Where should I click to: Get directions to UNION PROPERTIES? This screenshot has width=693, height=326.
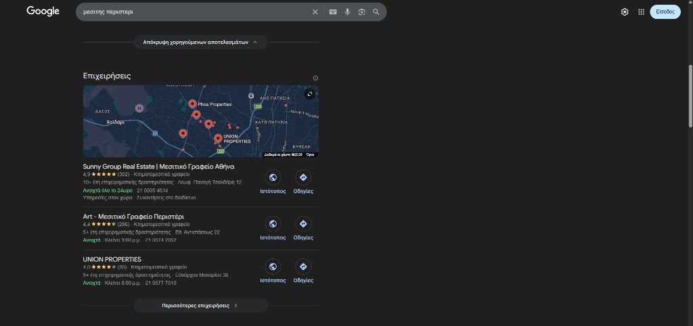[303, 267]
